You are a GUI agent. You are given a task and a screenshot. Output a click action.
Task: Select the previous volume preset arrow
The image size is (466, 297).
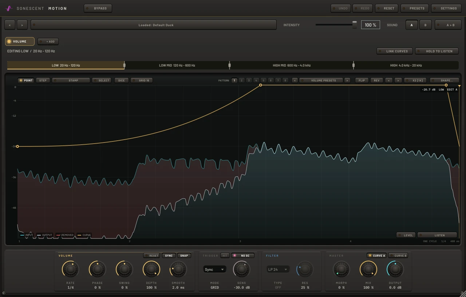click(295, 80)
